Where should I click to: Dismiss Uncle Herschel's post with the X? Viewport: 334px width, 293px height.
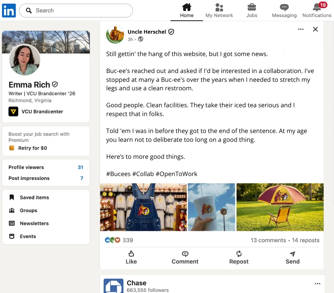pos(315,29)
